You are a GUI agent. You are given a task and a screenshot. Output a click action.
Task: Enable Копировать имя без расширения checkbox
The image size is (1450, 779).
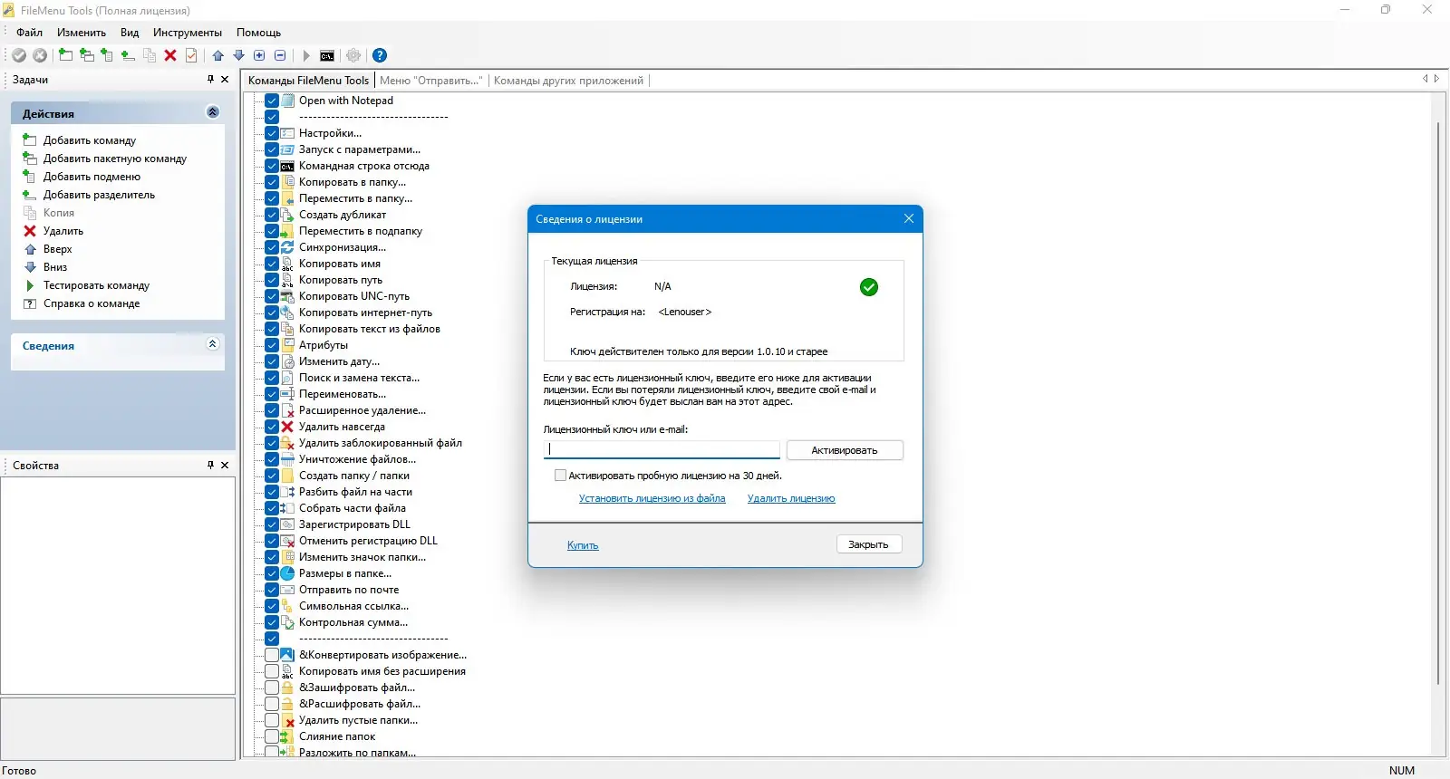pos(272,671)
